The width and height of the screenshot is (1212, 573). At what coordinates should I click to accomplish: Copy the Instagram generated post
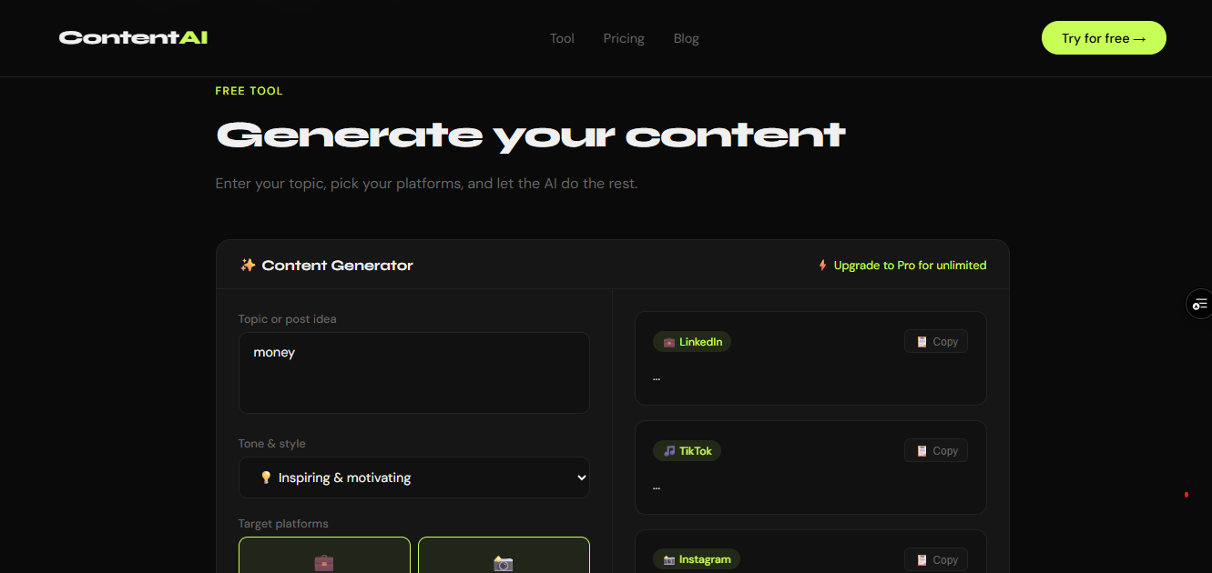(x=936, y=559)
